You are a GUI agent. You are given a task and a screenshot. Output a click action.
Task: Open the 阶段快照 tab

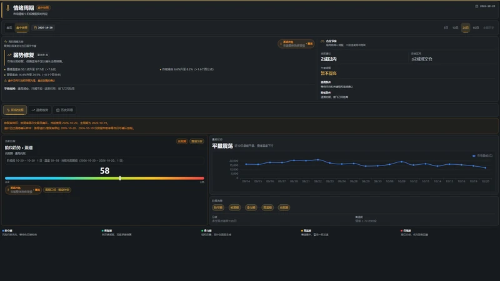(x=15, y=110)
